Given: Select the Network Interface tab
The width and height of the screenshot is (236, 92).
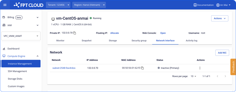Looking at the screenshot, I should pos(165,41).
